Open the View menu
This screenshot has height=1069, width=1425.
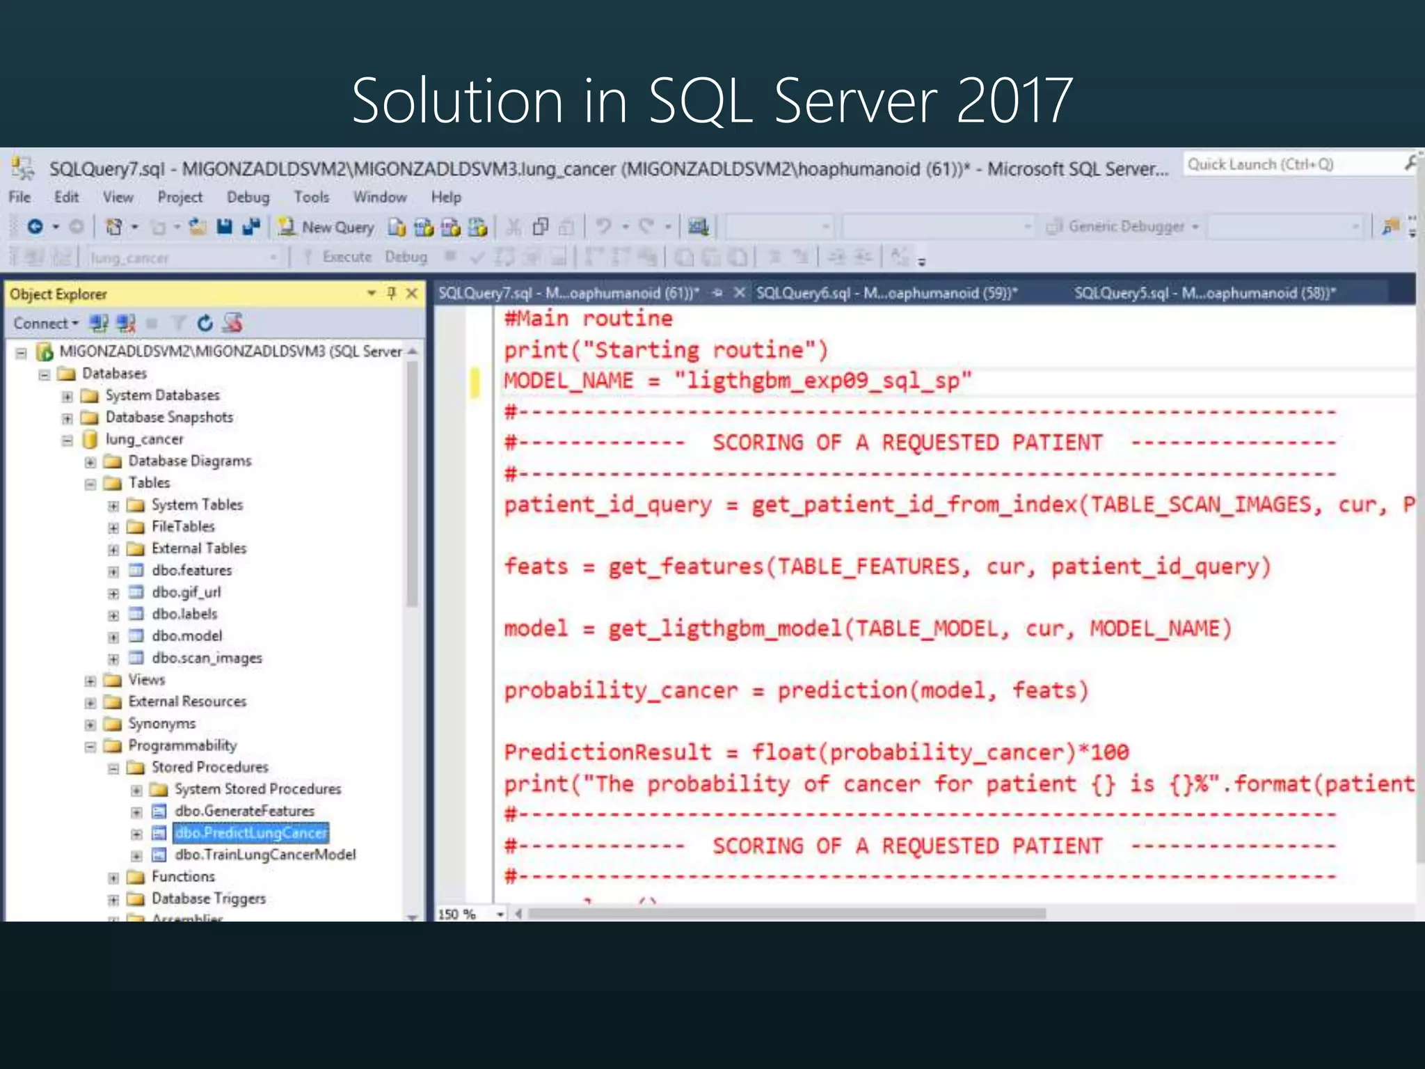click(118, 198)
